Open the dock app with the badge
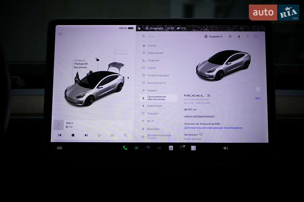Viewport: 304px width, 202px height. point(182,148)
